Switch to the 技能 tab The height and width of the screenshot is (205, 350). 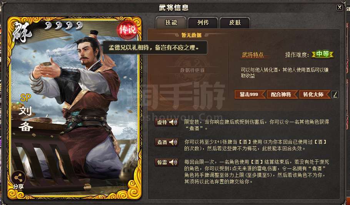(171, 23)
